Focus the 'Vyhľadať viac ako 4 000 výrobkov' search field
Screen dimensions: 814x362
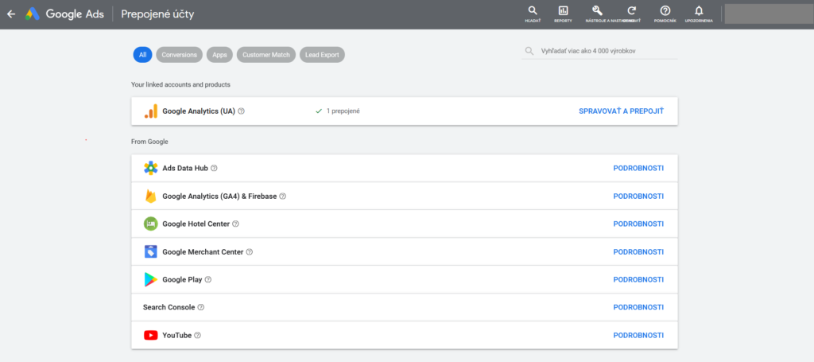599,51
